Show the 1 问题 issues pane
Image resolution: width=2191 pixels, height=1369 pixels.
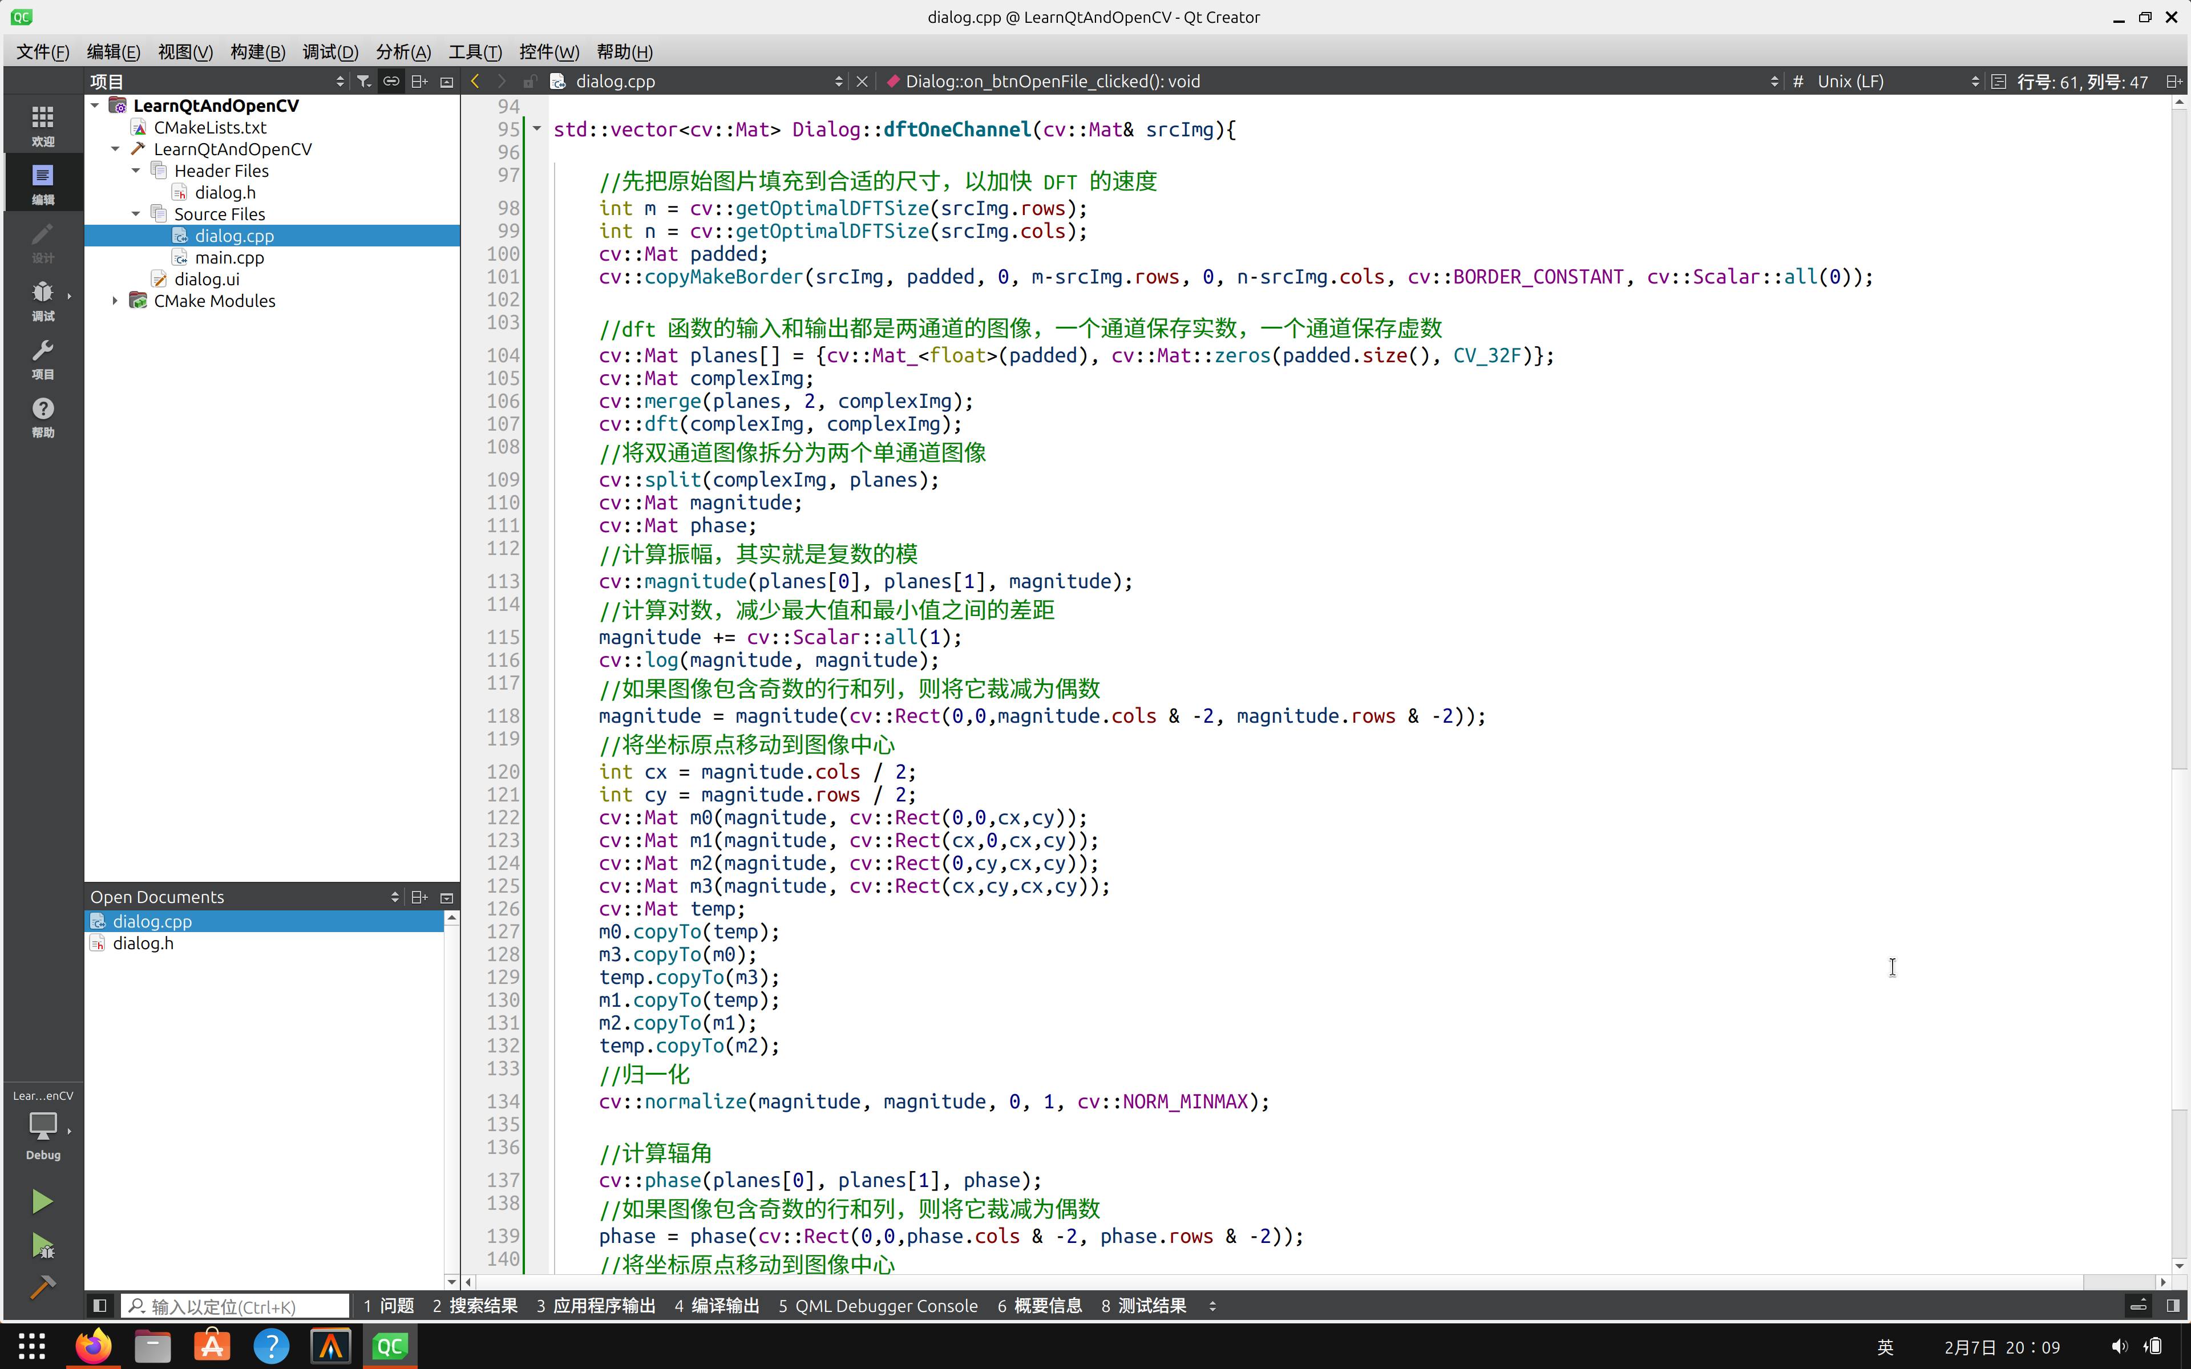point(389,1306)
